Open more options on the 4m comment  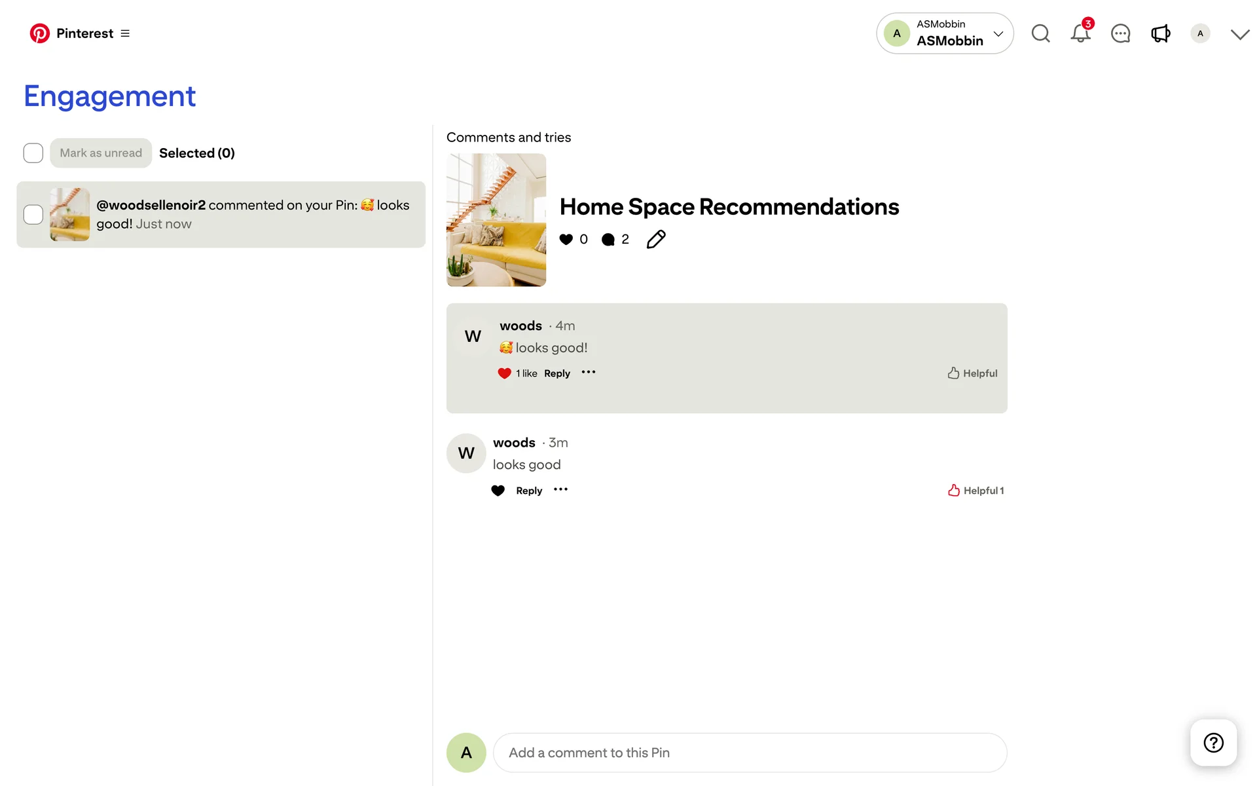click(x=589, y=372)
